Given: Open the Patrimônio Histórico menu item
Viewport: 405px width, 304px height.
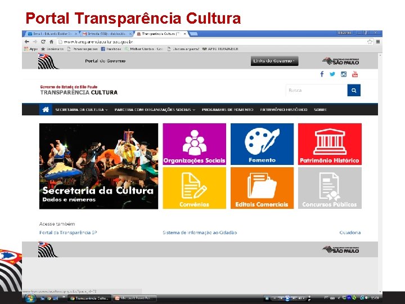Looking at the screenshot, I should pyautogui.click(x=283, y=110).
